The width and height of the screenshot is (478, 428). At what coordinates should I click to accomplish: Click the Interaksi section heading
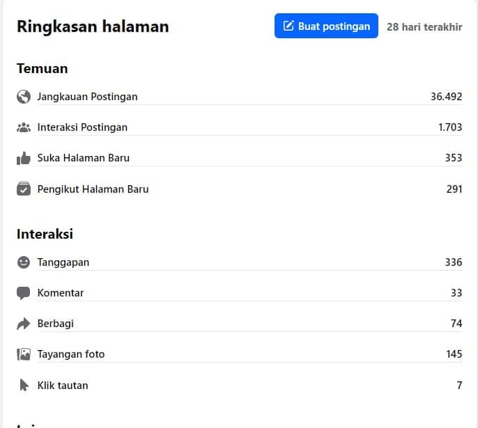tap(45, 234)
